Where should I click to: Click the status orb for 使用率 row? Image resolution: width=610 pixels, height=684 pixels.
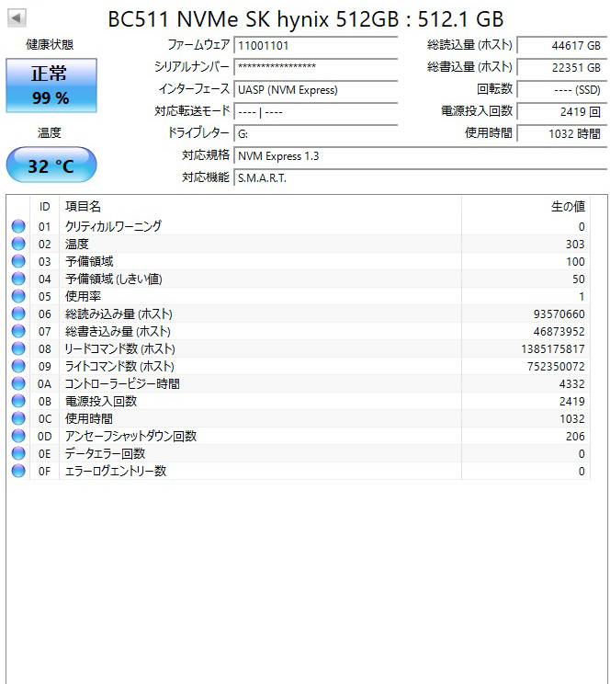pyautogui.click(x=18, y=296)
